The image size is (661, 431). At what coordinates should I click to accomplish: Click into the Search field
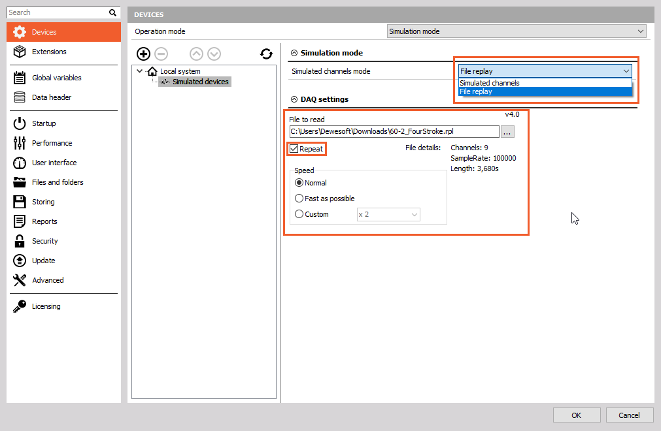[58, 12]
